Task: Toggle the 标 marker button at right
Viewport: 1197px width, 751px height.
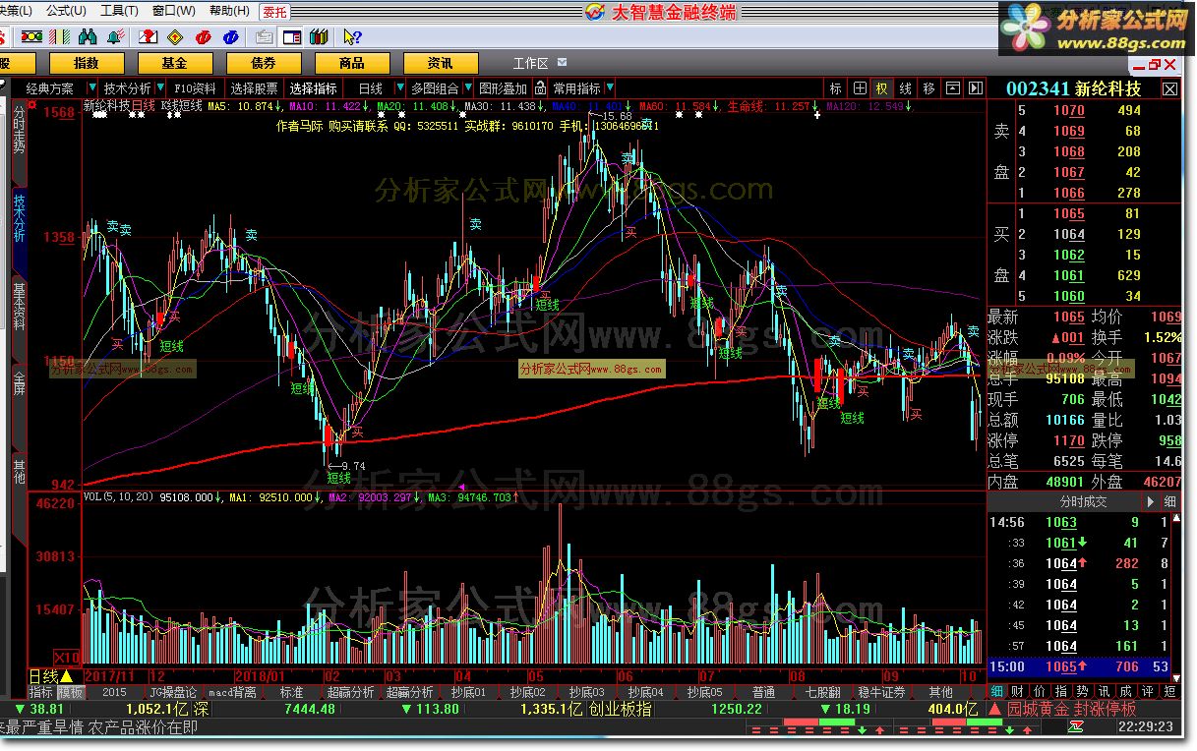Action: 836,88
